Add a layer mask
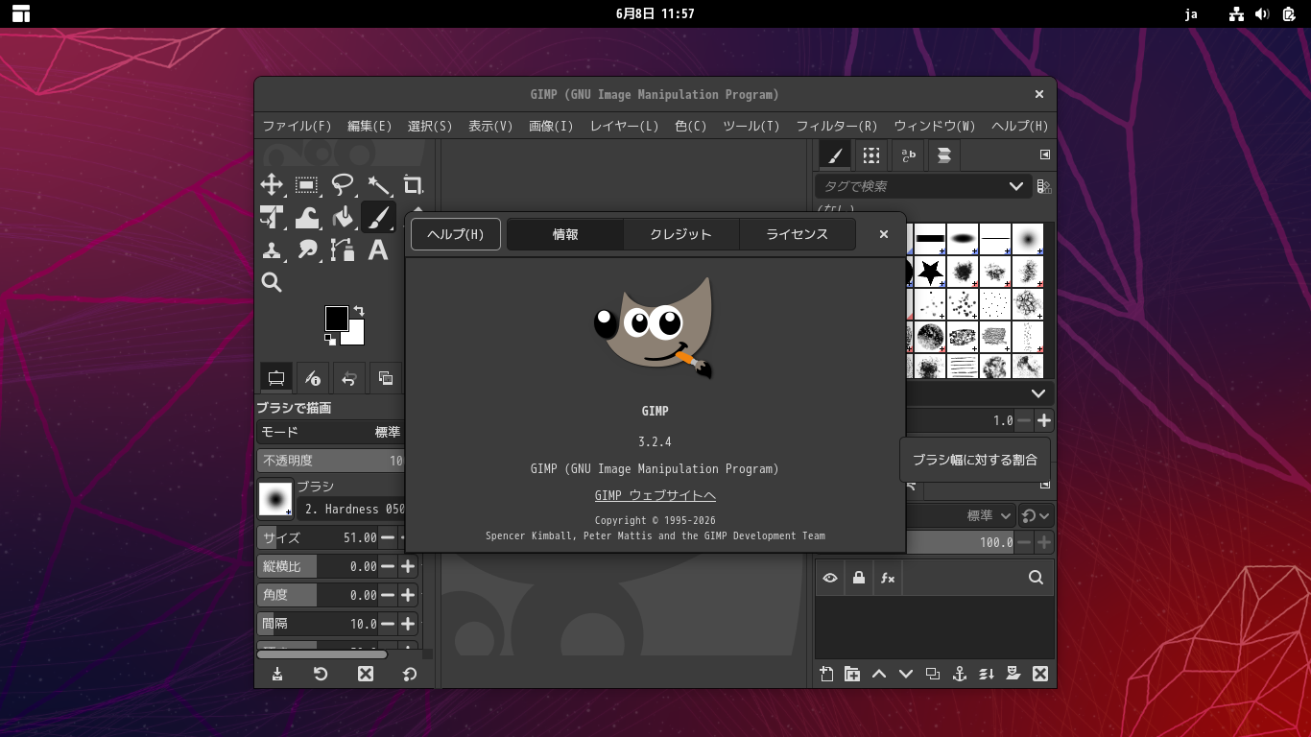This screenshot has width=1311, height=737. [1013, 674]
